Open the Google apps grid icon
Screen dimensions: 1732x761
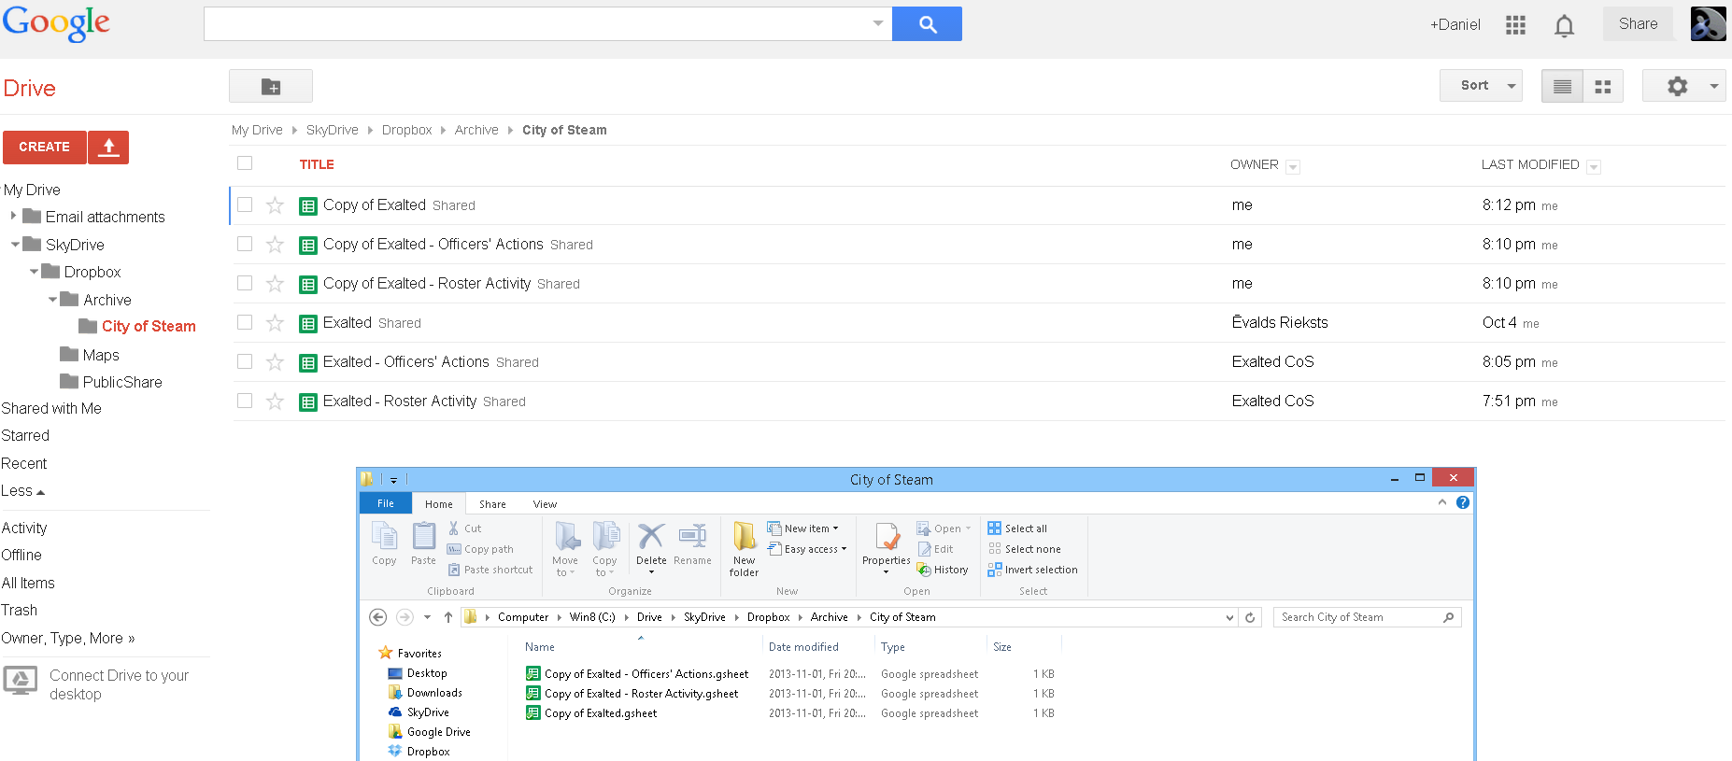point(1515,25)
